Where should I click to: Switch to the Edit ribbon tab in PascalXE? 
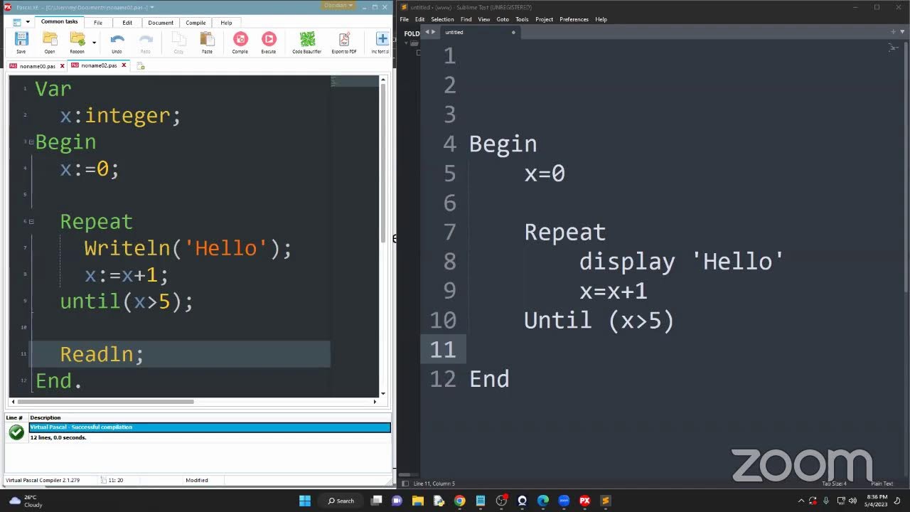click(x=127, y=23)
